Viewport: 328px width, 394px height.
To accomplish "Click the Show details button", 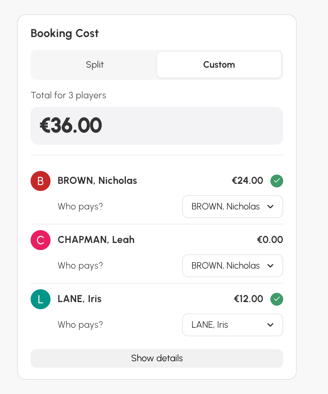I will click(157, 358).
